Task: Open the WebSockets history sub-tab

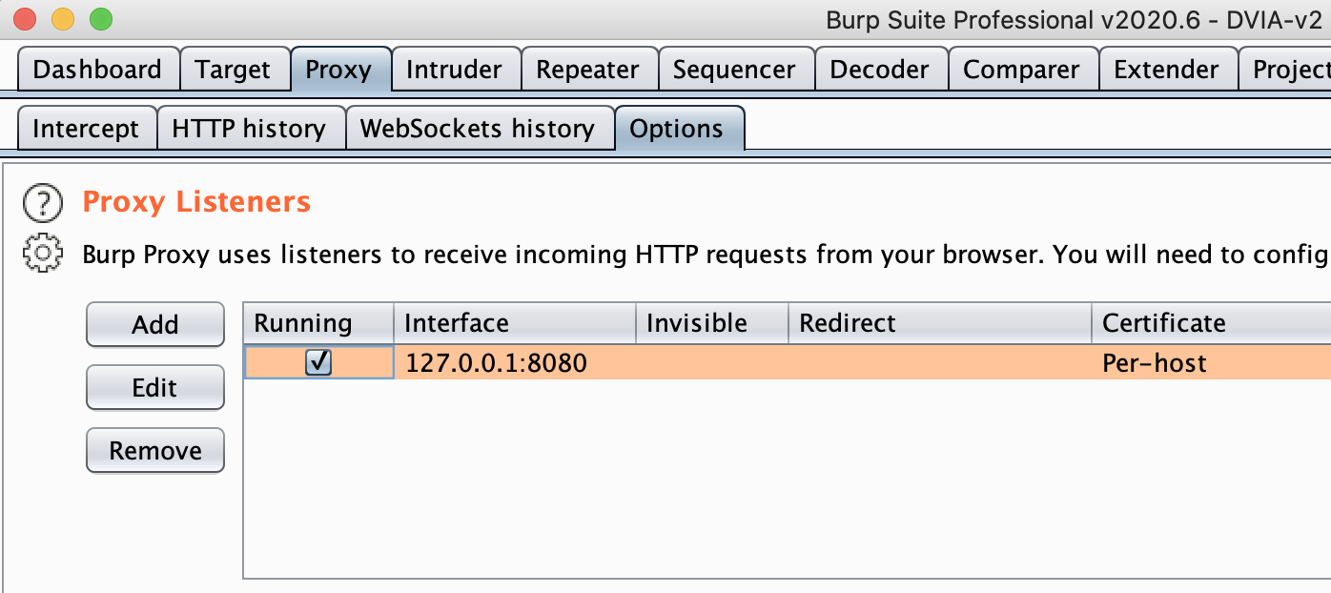Action: pyautogui.click(x=478, y=129)
